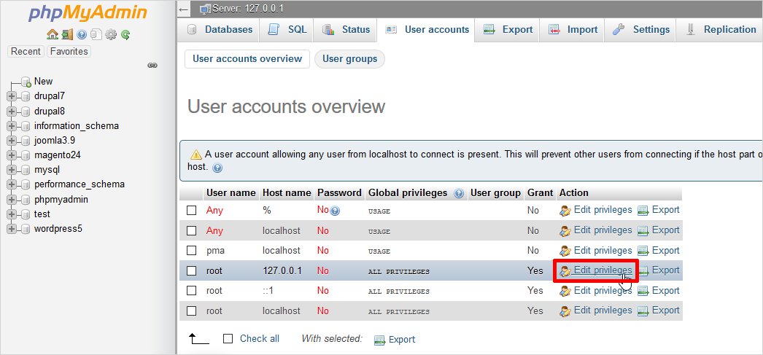Click the User groups button
The height and width of the screenshot is (355, 763).
[349, 59]
